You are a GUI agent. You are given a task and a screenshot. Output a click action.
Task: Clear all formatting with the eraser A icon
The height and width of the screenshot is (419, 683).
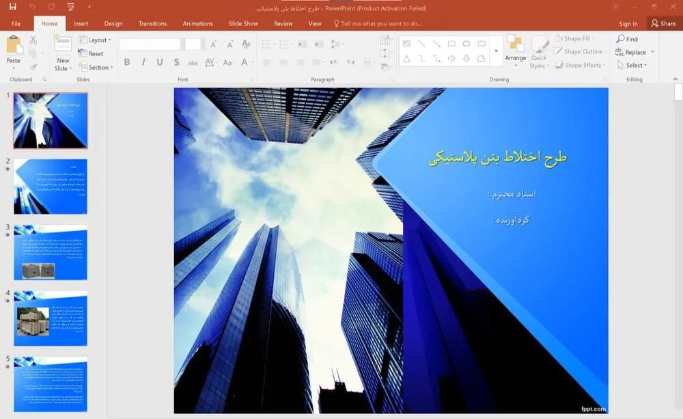(x=246, y=44)
